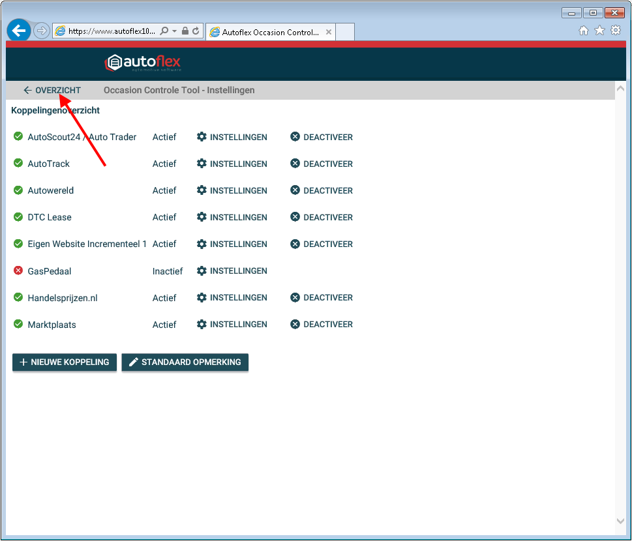Refresh the page

click(196, 31)
